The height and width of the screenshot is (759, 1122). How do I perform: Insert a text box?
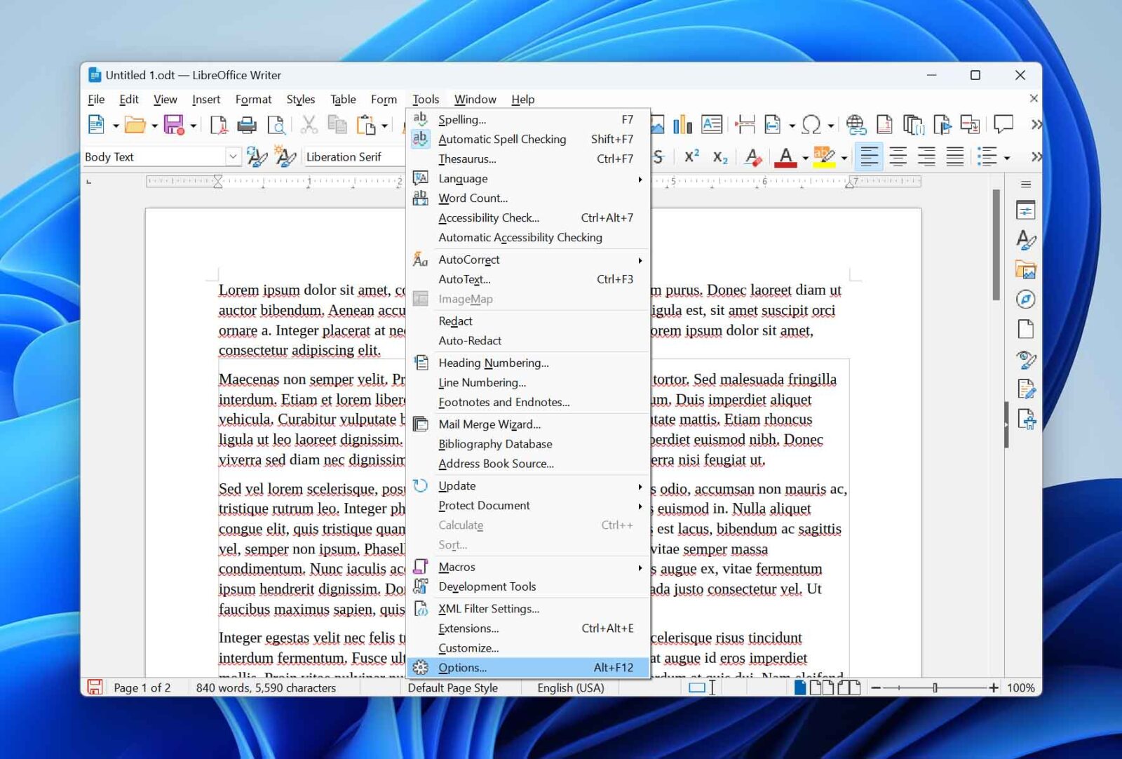[712, 125]
